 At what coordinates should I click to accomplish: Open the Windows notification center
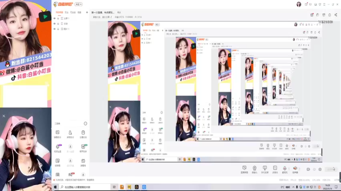336,187
